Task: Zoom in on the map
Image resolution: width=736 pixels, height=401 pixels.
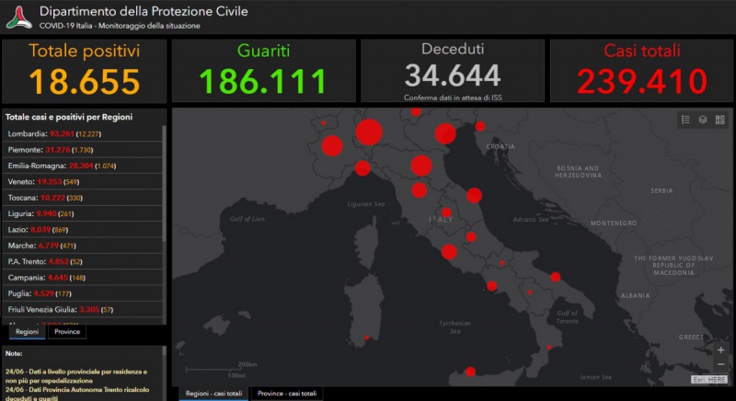Action: coord(720,350)
